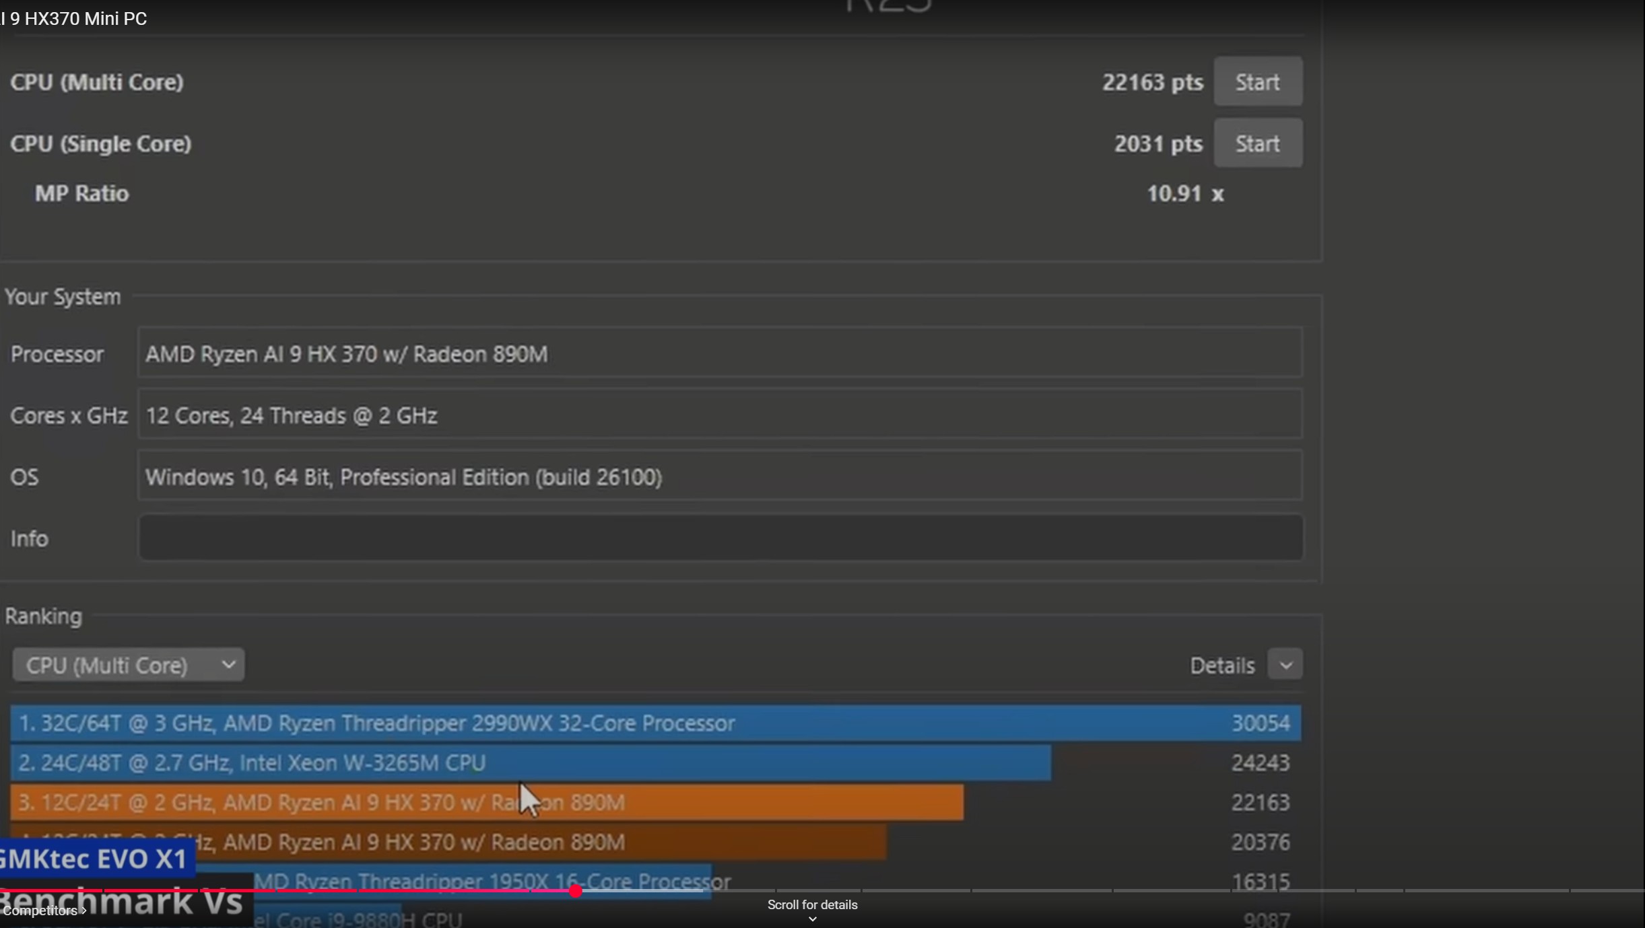Image resolution: width=1645 pixels, height=928 pixels.
Task: Click Scroll for details chevron
Action: click(x=813, y=919)
